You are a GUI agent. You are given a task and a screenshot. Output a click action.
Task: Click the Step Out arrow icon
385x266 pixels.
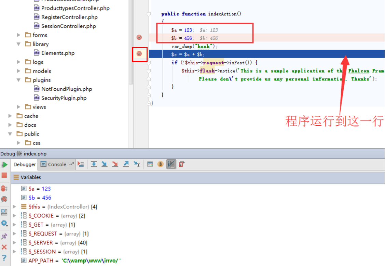click(126, 164)
